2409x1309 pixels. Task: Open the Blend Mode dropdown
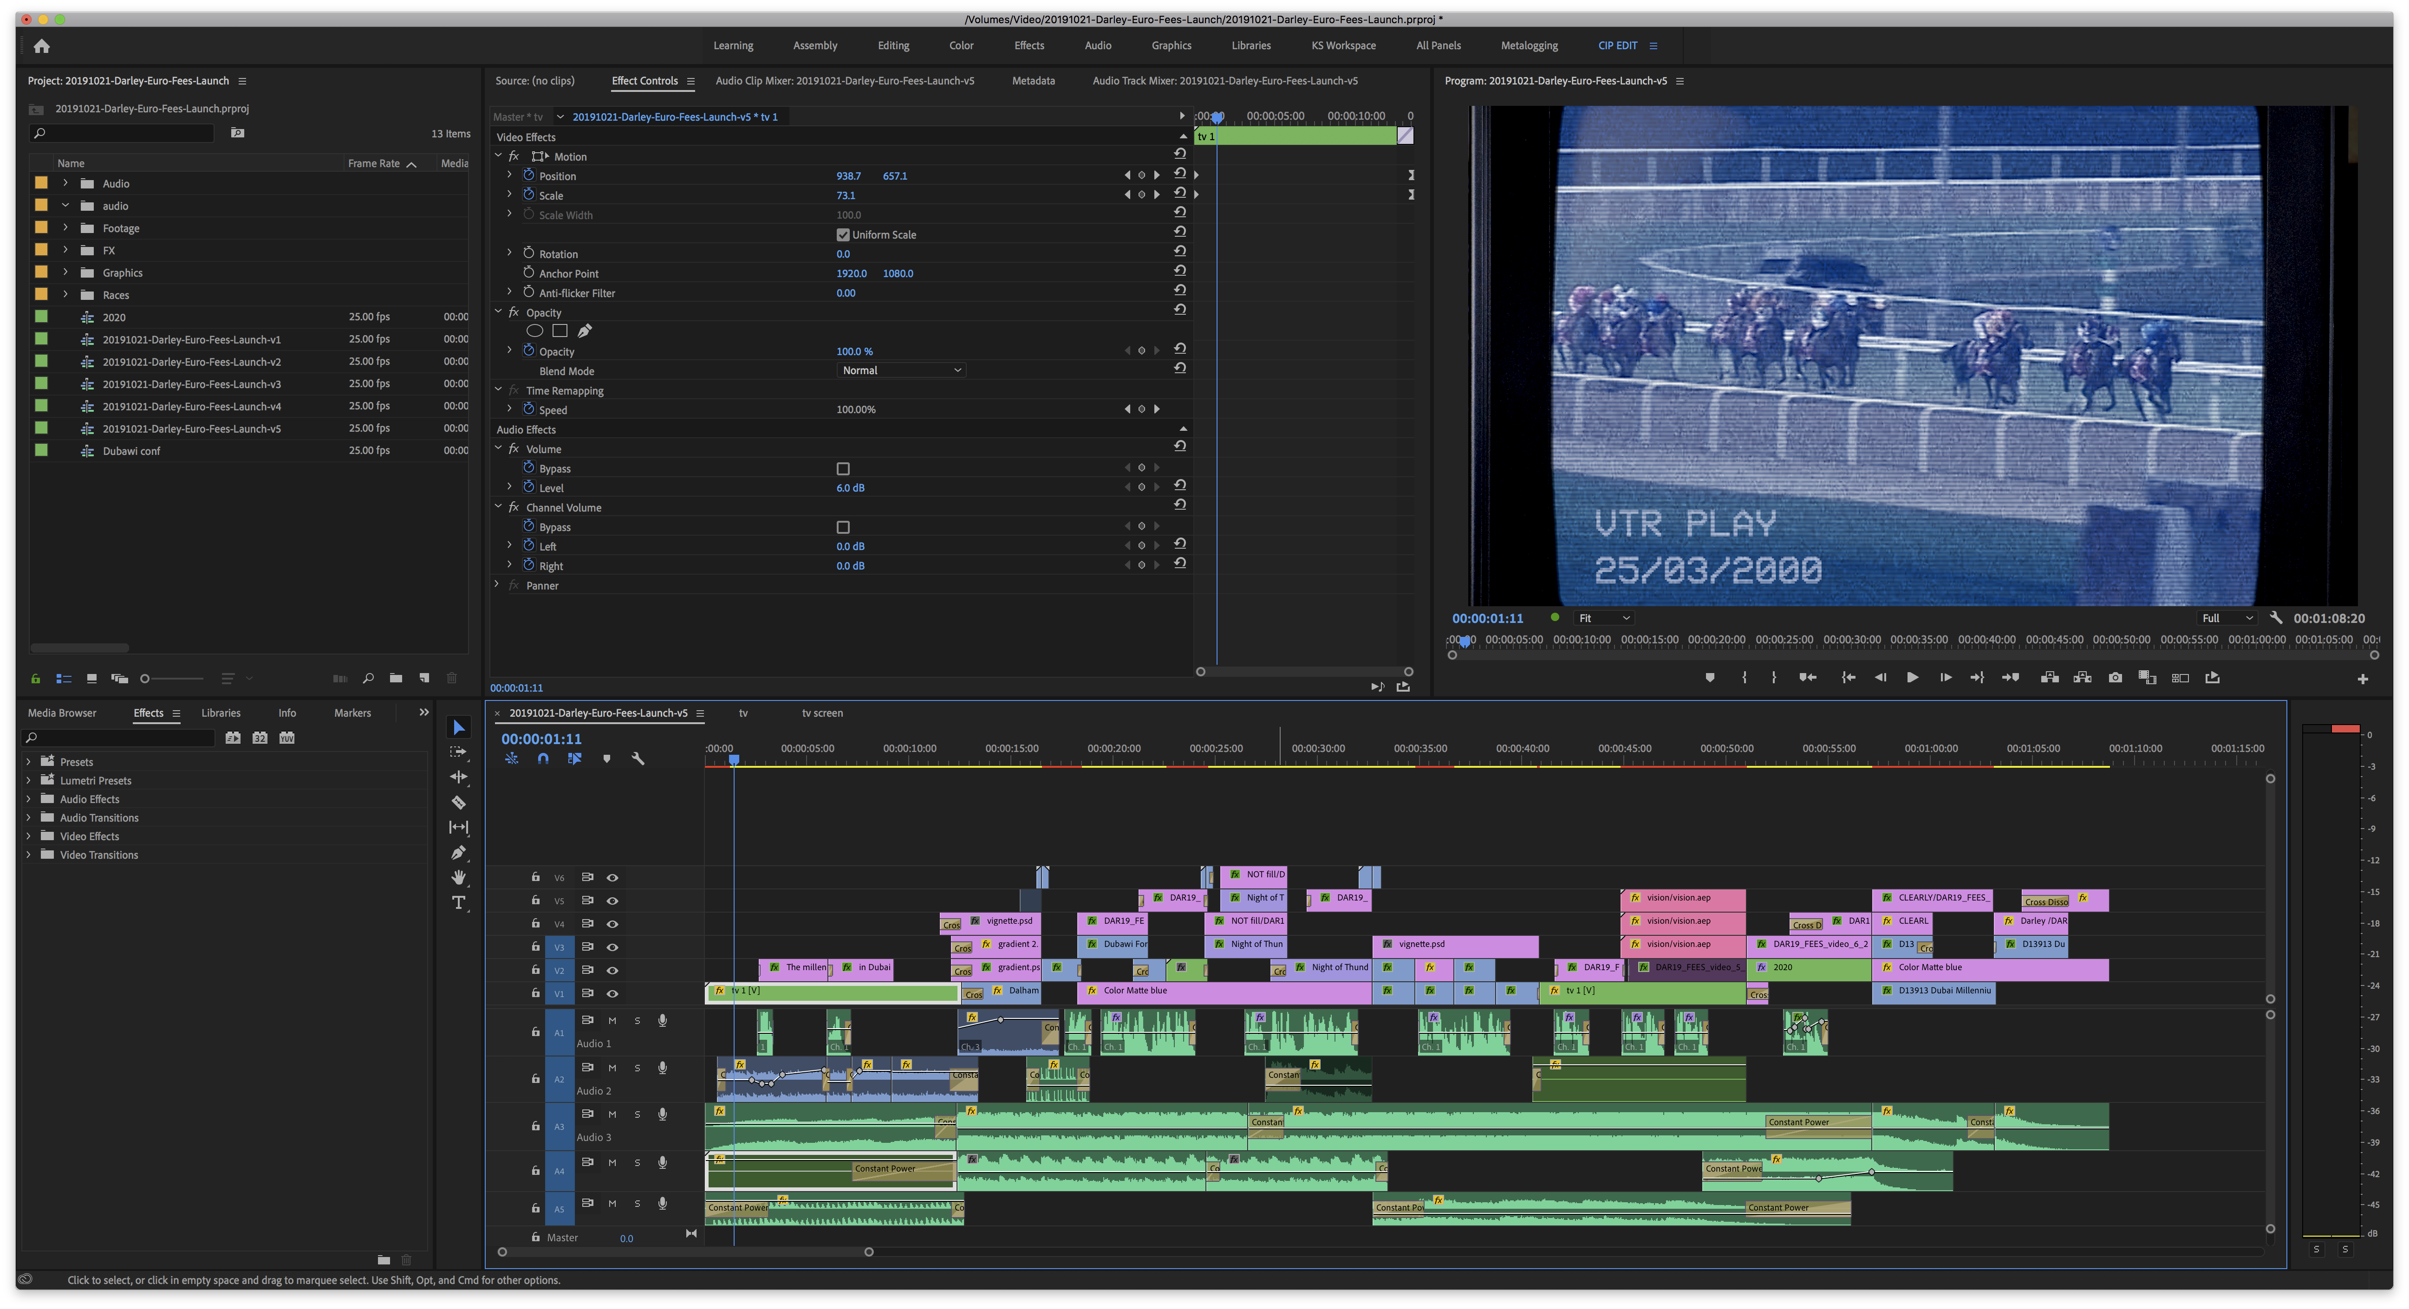(899, 370)
